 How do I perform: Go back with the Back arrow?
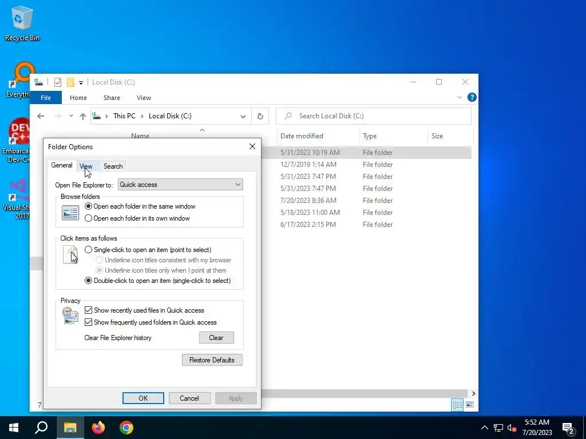(41, 116)
